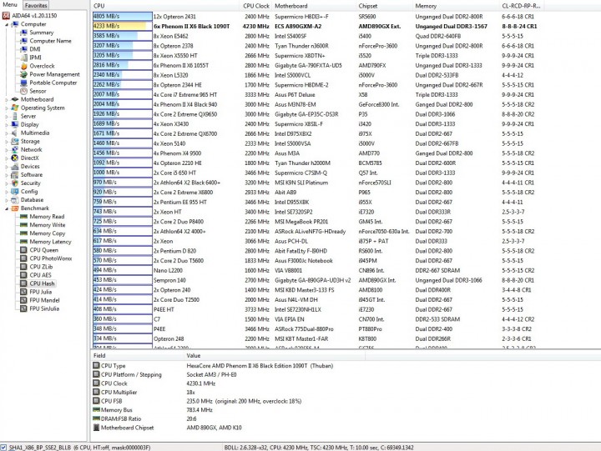Sort by CPU Clock column header
Screen dimensions: 601x451
256,6
